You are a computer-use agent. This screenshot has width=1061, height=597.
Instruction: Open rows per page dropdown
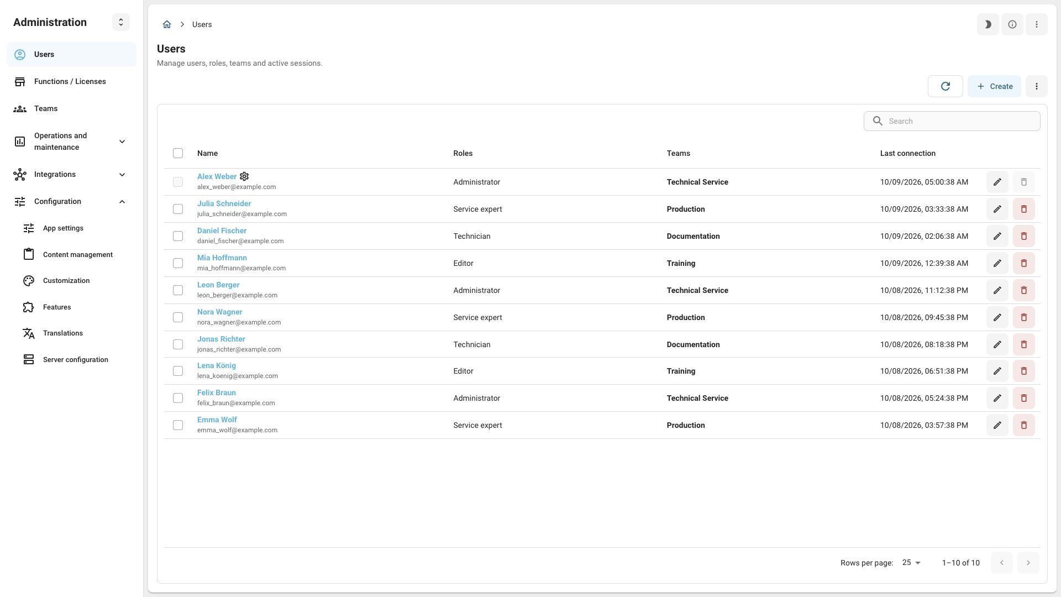[911, 563]
